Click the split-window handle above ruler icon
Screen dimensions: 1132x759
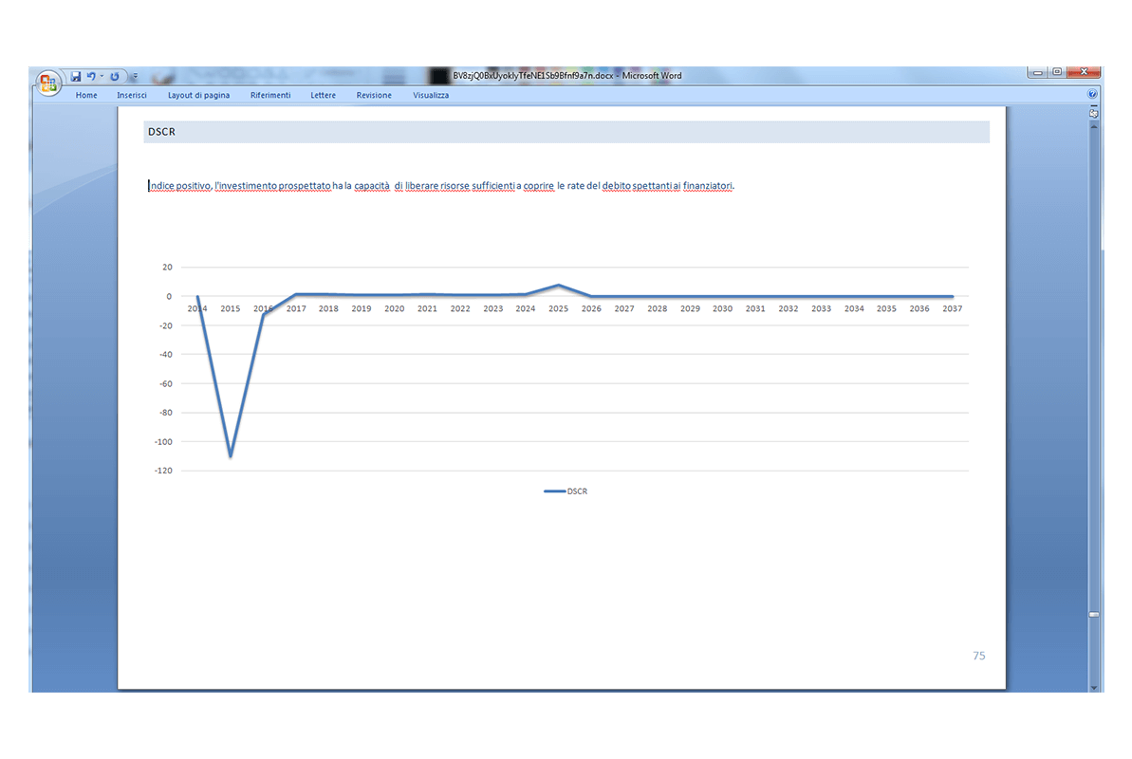point(1094,105)
